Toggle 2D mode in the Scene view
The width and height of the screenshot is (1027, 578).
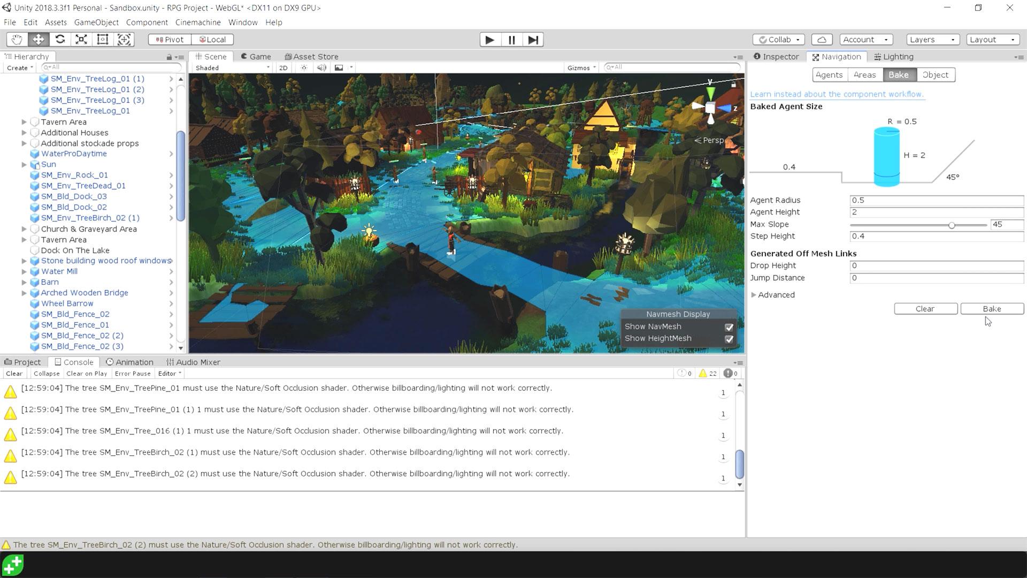282,67
